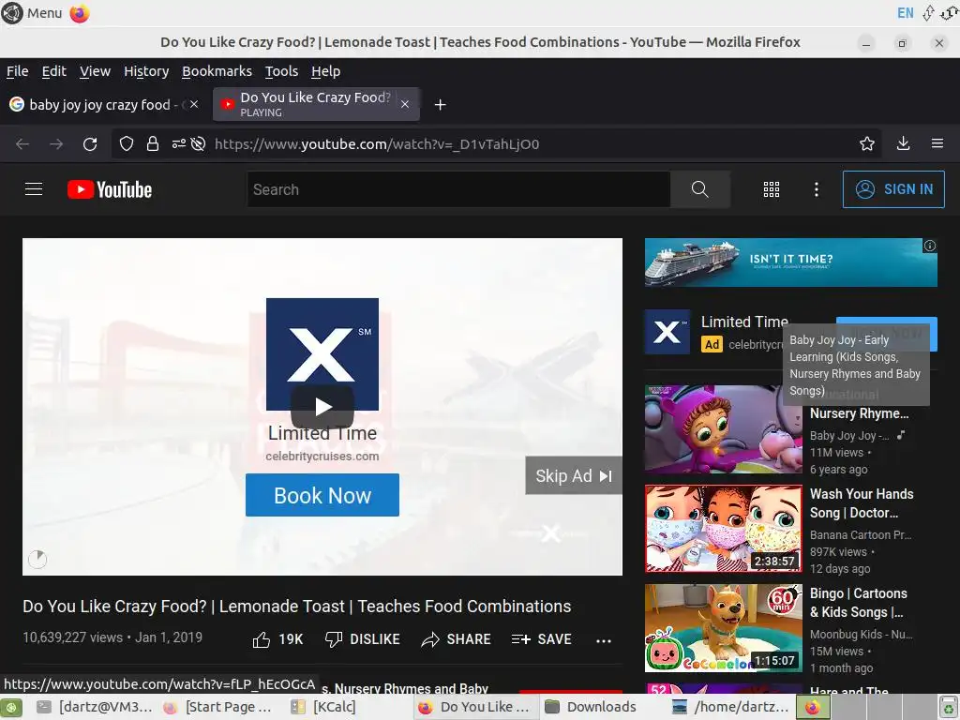
Task: Open the File menu
Action: [x=17, y=71]
